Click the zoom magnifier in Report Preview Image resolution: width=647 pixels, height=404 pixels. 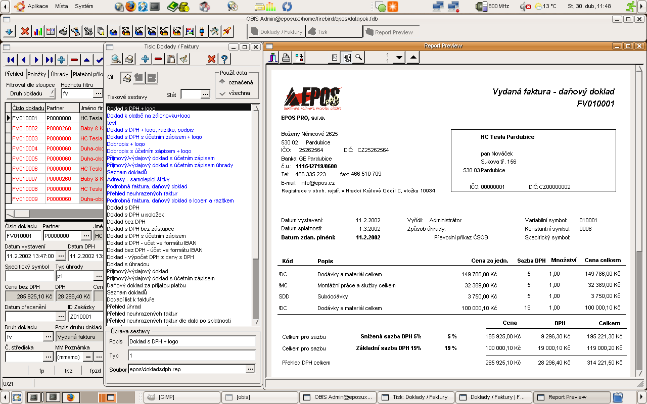[358, 58]
